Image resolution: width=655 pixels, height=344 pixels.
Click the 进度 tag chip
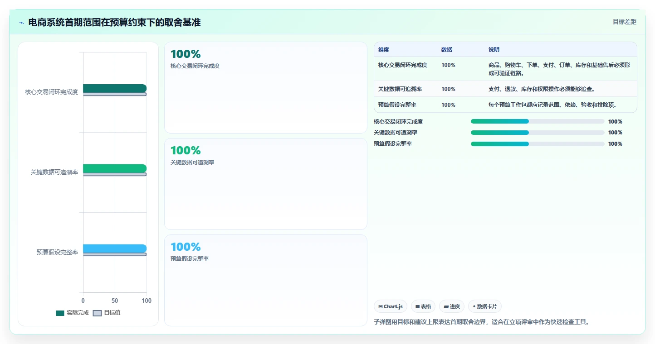tap(452, 306)
